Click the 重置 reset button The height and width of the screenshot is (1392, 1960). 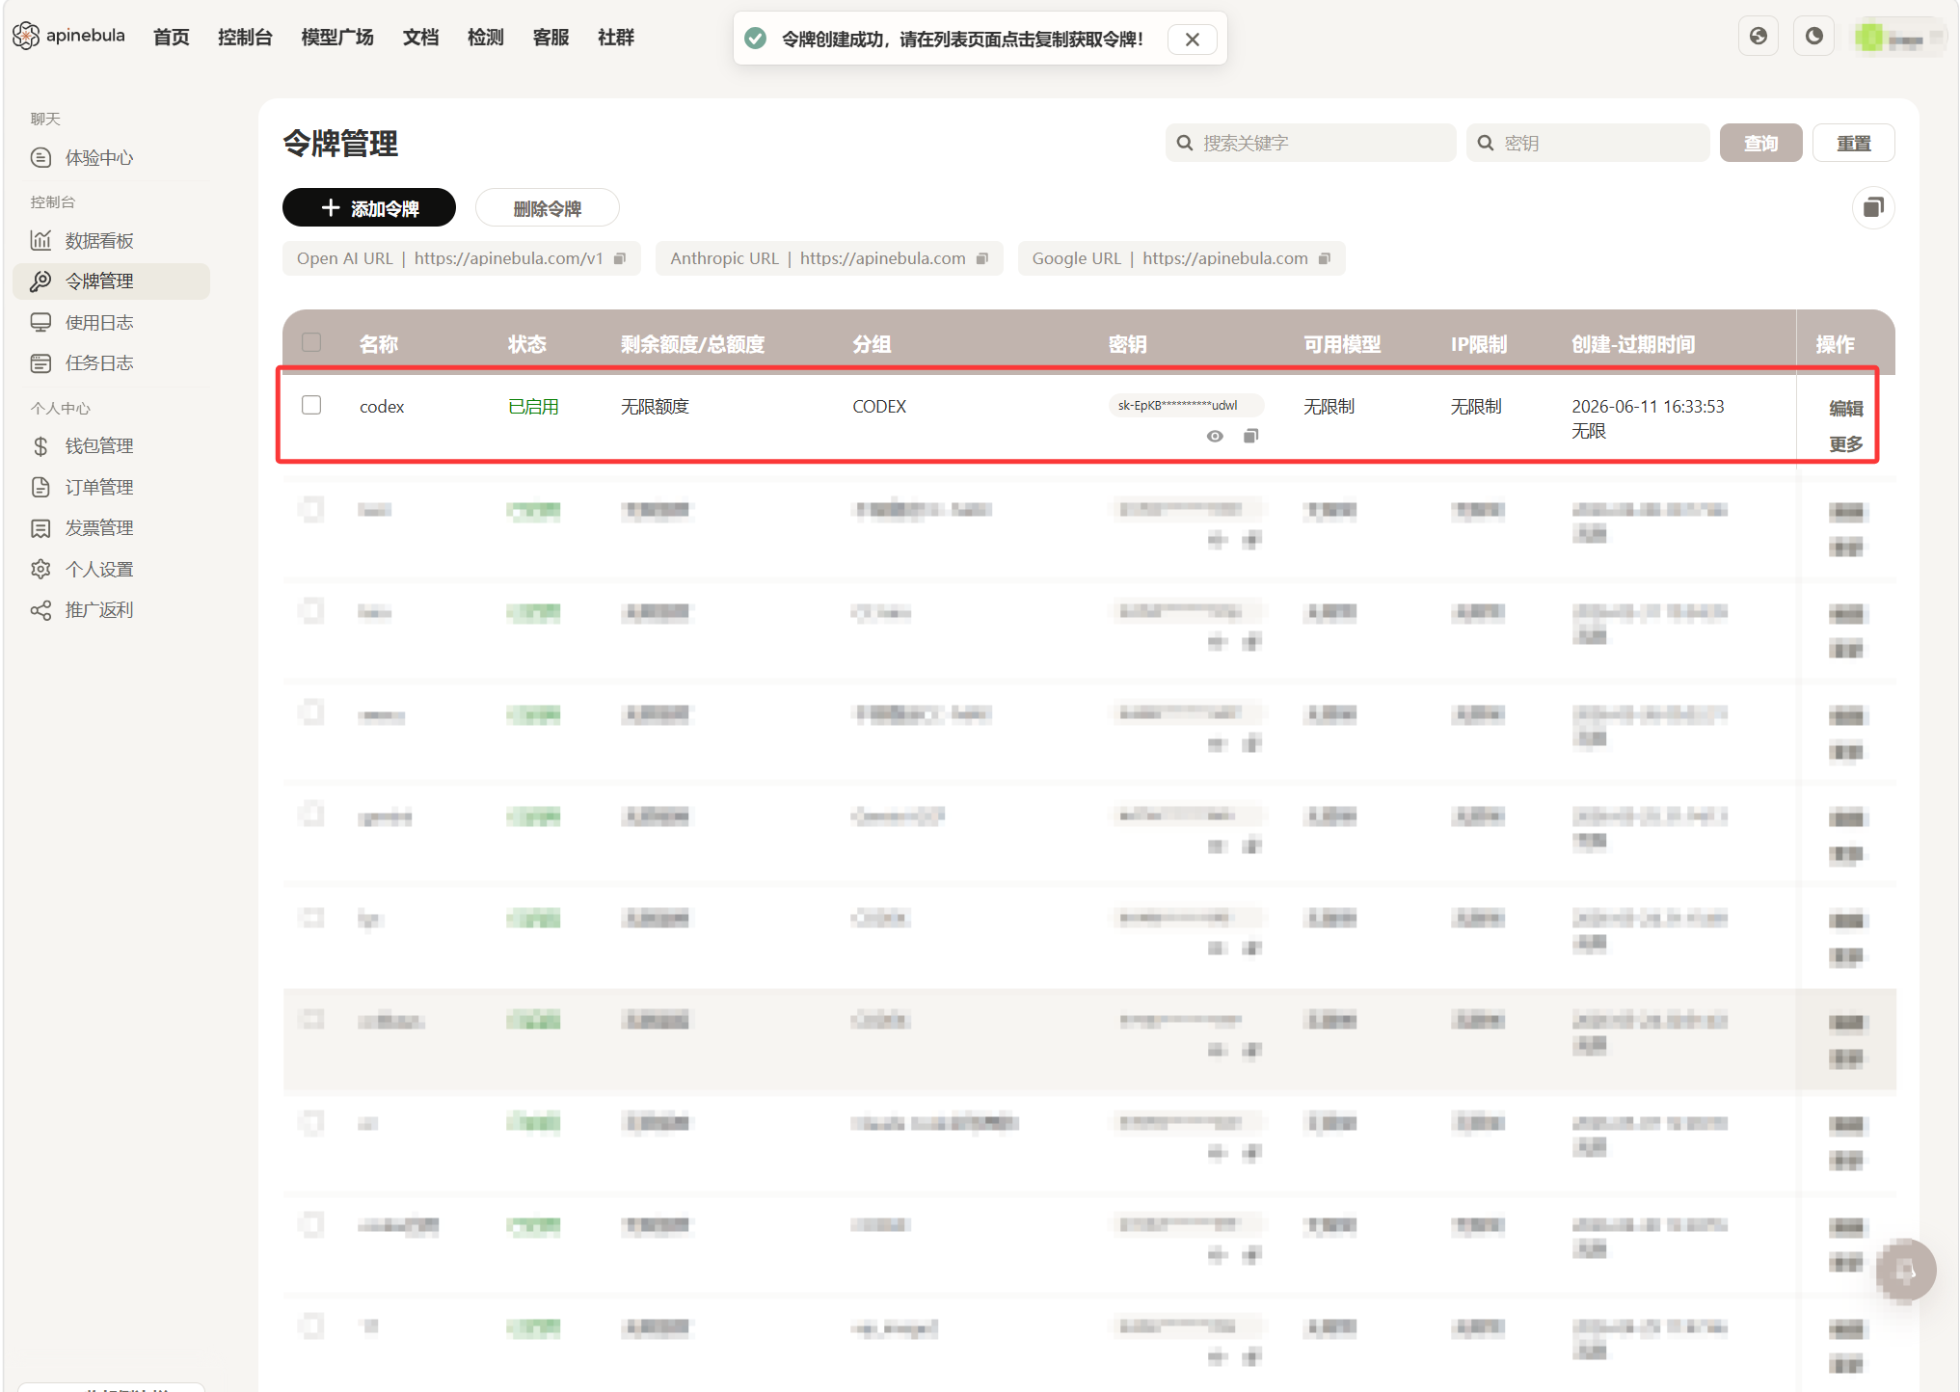point(1853,143)
